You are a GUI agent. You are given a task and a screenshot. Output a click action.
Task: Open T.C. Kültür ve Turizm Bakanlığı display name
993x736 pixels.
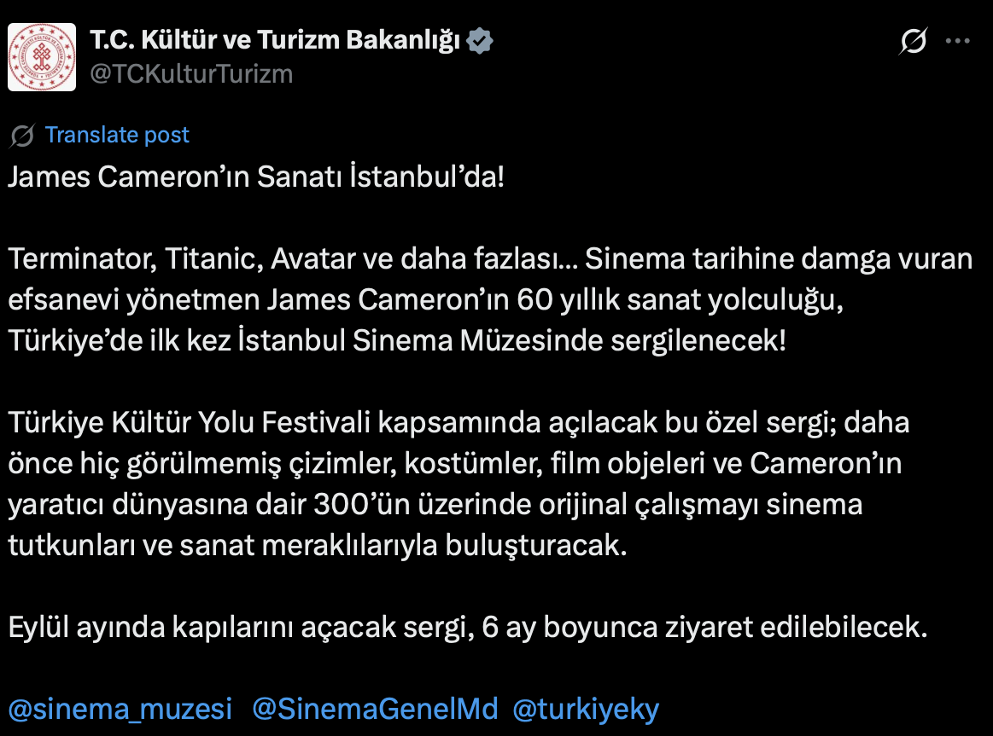click(275, 40)
